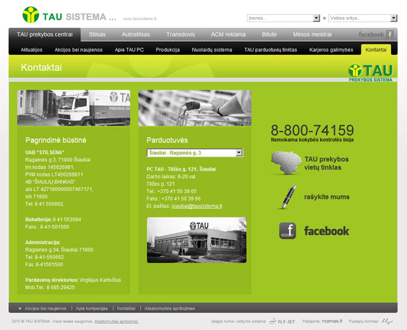Image resolution: width=407 pixels, height=330 pixels.
Task: Click the names.lt hosting logo
Action: 332,321
